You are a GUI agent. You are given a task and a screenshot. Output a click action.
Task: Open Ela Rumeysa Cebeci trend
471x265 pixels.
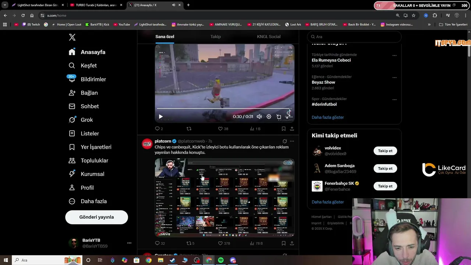(331, 60)
